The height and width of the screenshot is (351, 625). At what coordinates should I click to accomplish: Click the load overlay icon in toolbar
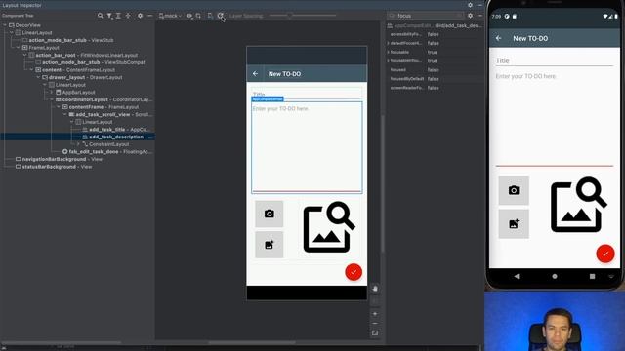tap(198, 16)
